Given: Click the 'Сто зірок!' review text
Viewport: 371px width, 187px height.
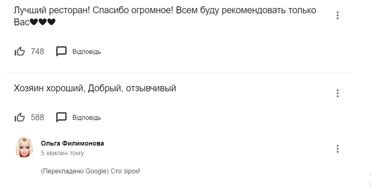Looking at the screenshot, I should [125, 171].
